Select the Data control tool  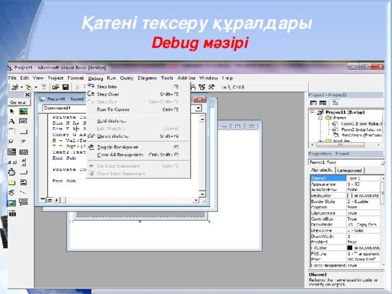[x=23, y=202]
